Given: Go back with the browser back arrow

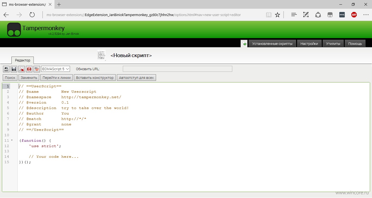Looking at the screenshot, I should coord(6,15).
